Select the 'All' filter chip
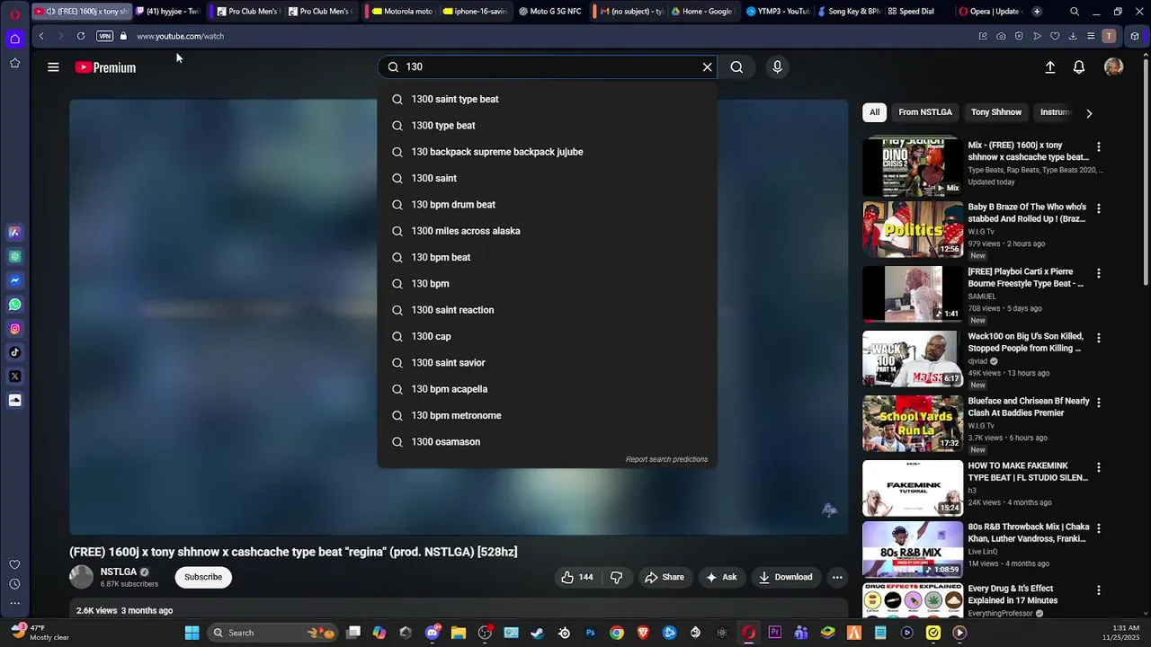Image resolution: width=1151 pixels, height=647 pixels. (x=874, y=112)
